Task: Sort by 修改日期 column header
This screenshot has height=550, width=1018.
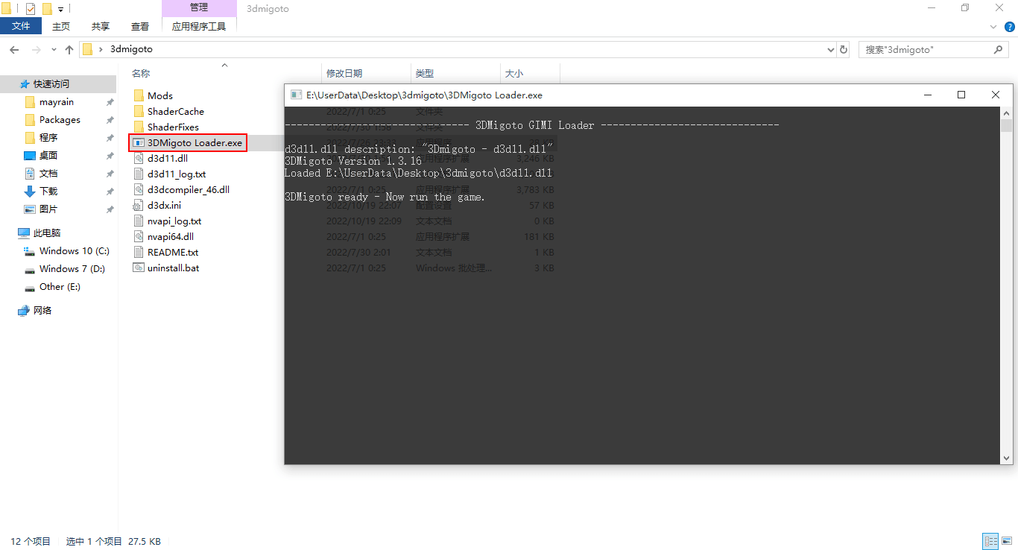Action: point(344,73)
